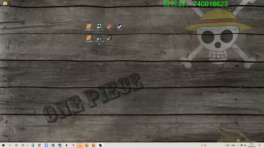This screenshot has width=264, height=148.
Task: Open Task View on the taskbar
Action: (x=23, y=145)
